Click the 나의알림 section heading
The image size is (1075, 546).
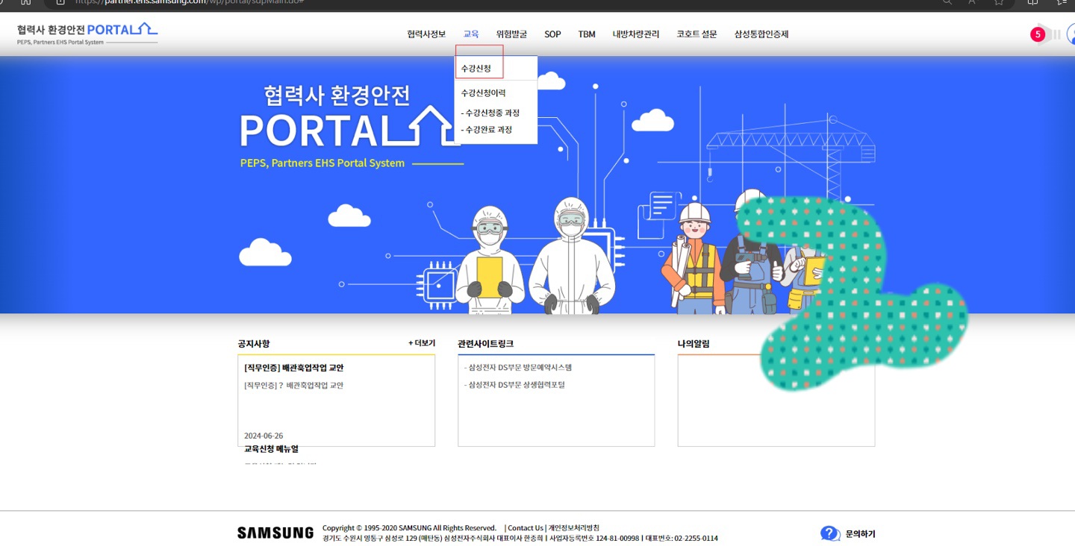click(694, 344)
